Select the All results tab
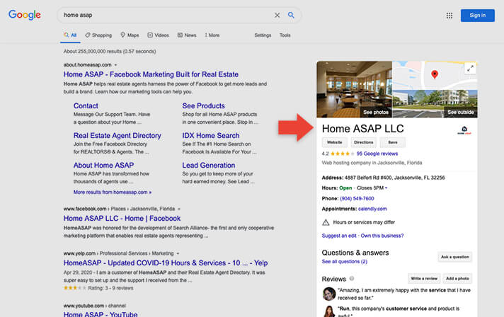The height and width of the screenshot is (317, 504). pyautogui.click(x=70, y=35)
